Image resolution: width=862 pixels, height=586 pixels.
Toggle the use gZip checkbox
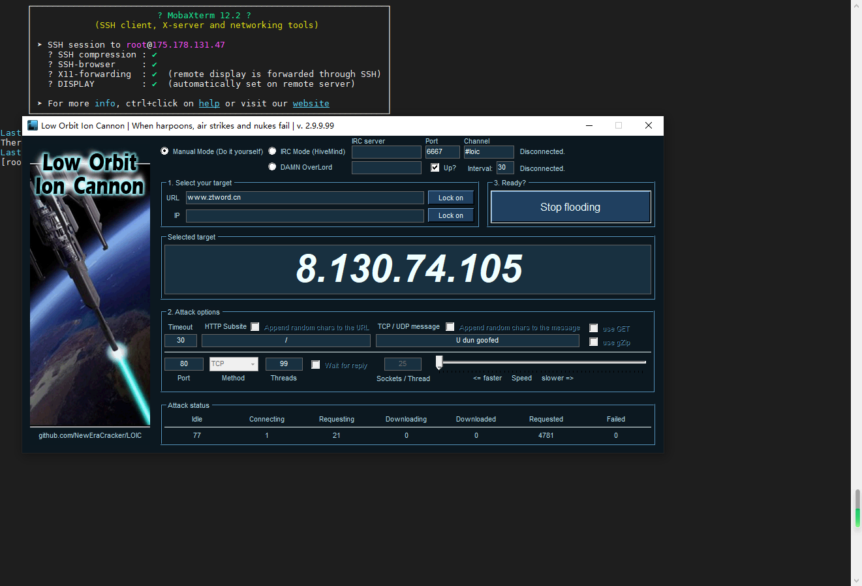[x=594, y=342]
